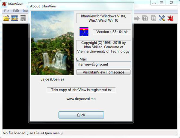Click the IrfanView for Windows Vista text
Image resolution: width=180 pixels, height=138 pixels.
click(x=103, y=18)
